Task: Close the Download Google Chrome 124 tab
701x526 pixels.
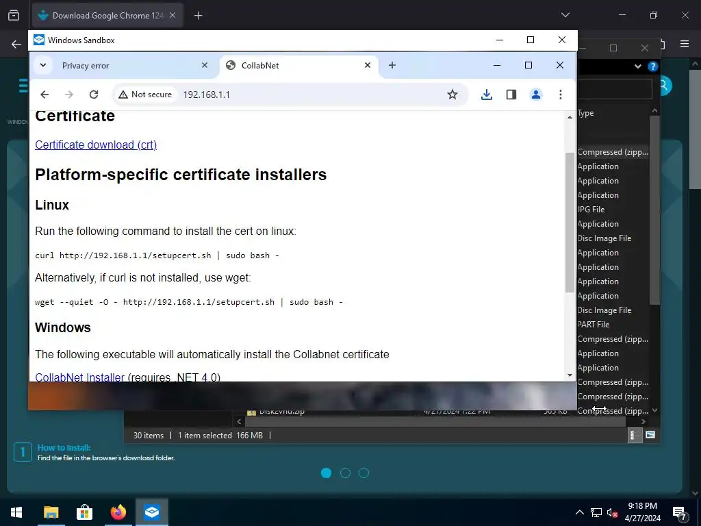Action: 173,16
